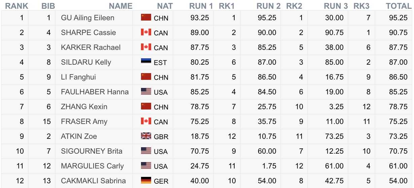
Task: Click Estonia flag for SILDARU Kelly
Action: [146, 62]
